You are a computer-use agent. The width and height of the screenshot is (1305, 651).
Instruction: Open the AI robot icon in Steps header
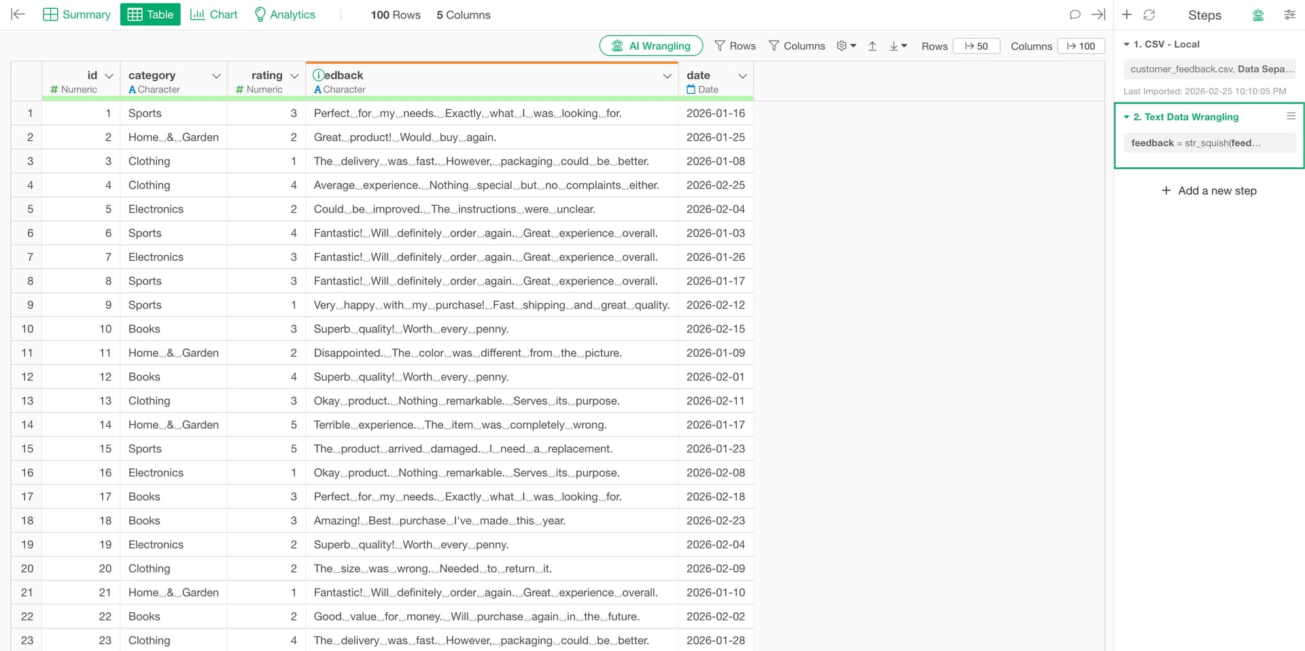click(1258, 15)
